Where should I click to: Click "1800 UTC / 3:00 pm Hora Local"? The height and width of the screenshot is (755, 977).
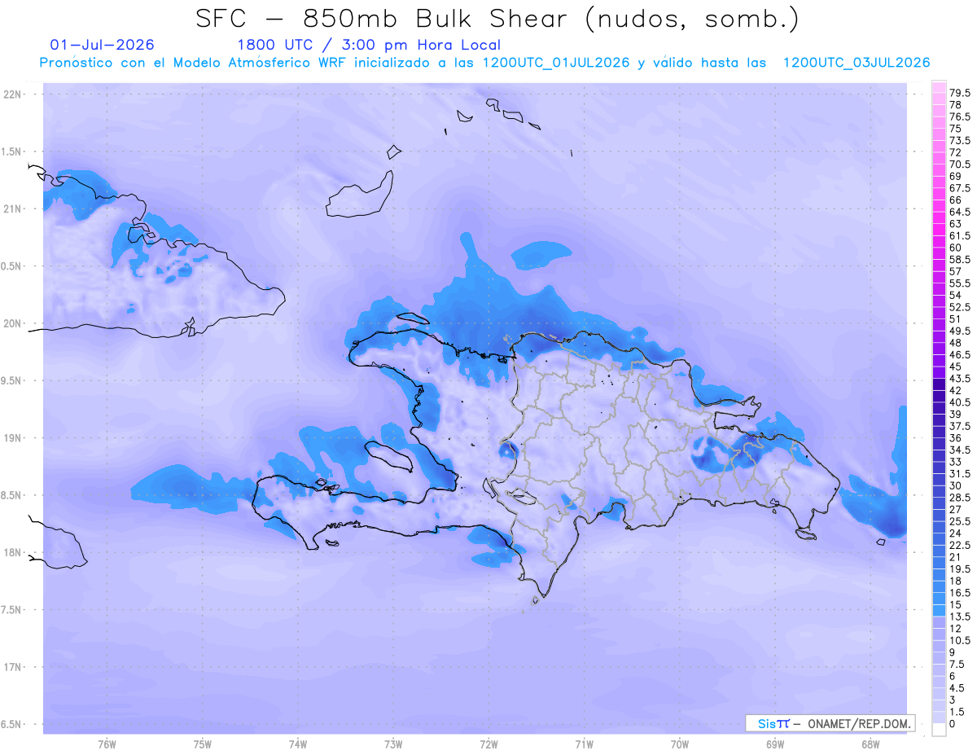pyautogui.click(x=369, y=46)
